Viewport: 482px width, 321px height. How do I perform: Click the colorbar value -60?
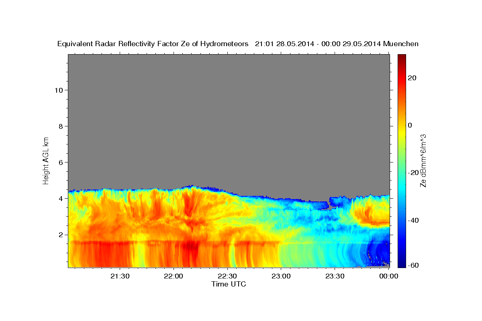click(x=414, y=265)
